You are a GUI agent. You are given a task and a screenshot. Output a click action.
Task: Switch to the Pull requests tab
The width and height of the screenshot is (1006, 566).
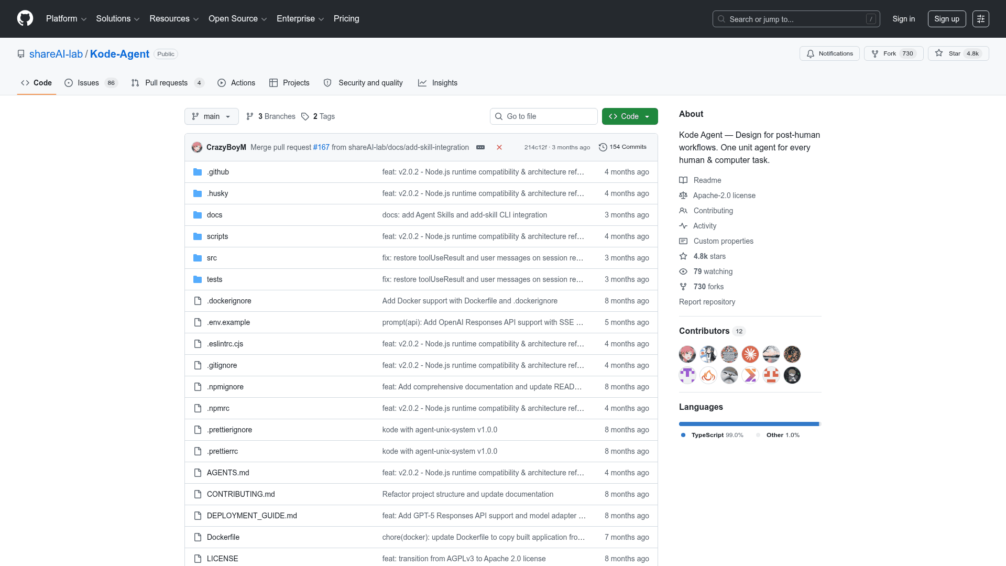[167, 83]
